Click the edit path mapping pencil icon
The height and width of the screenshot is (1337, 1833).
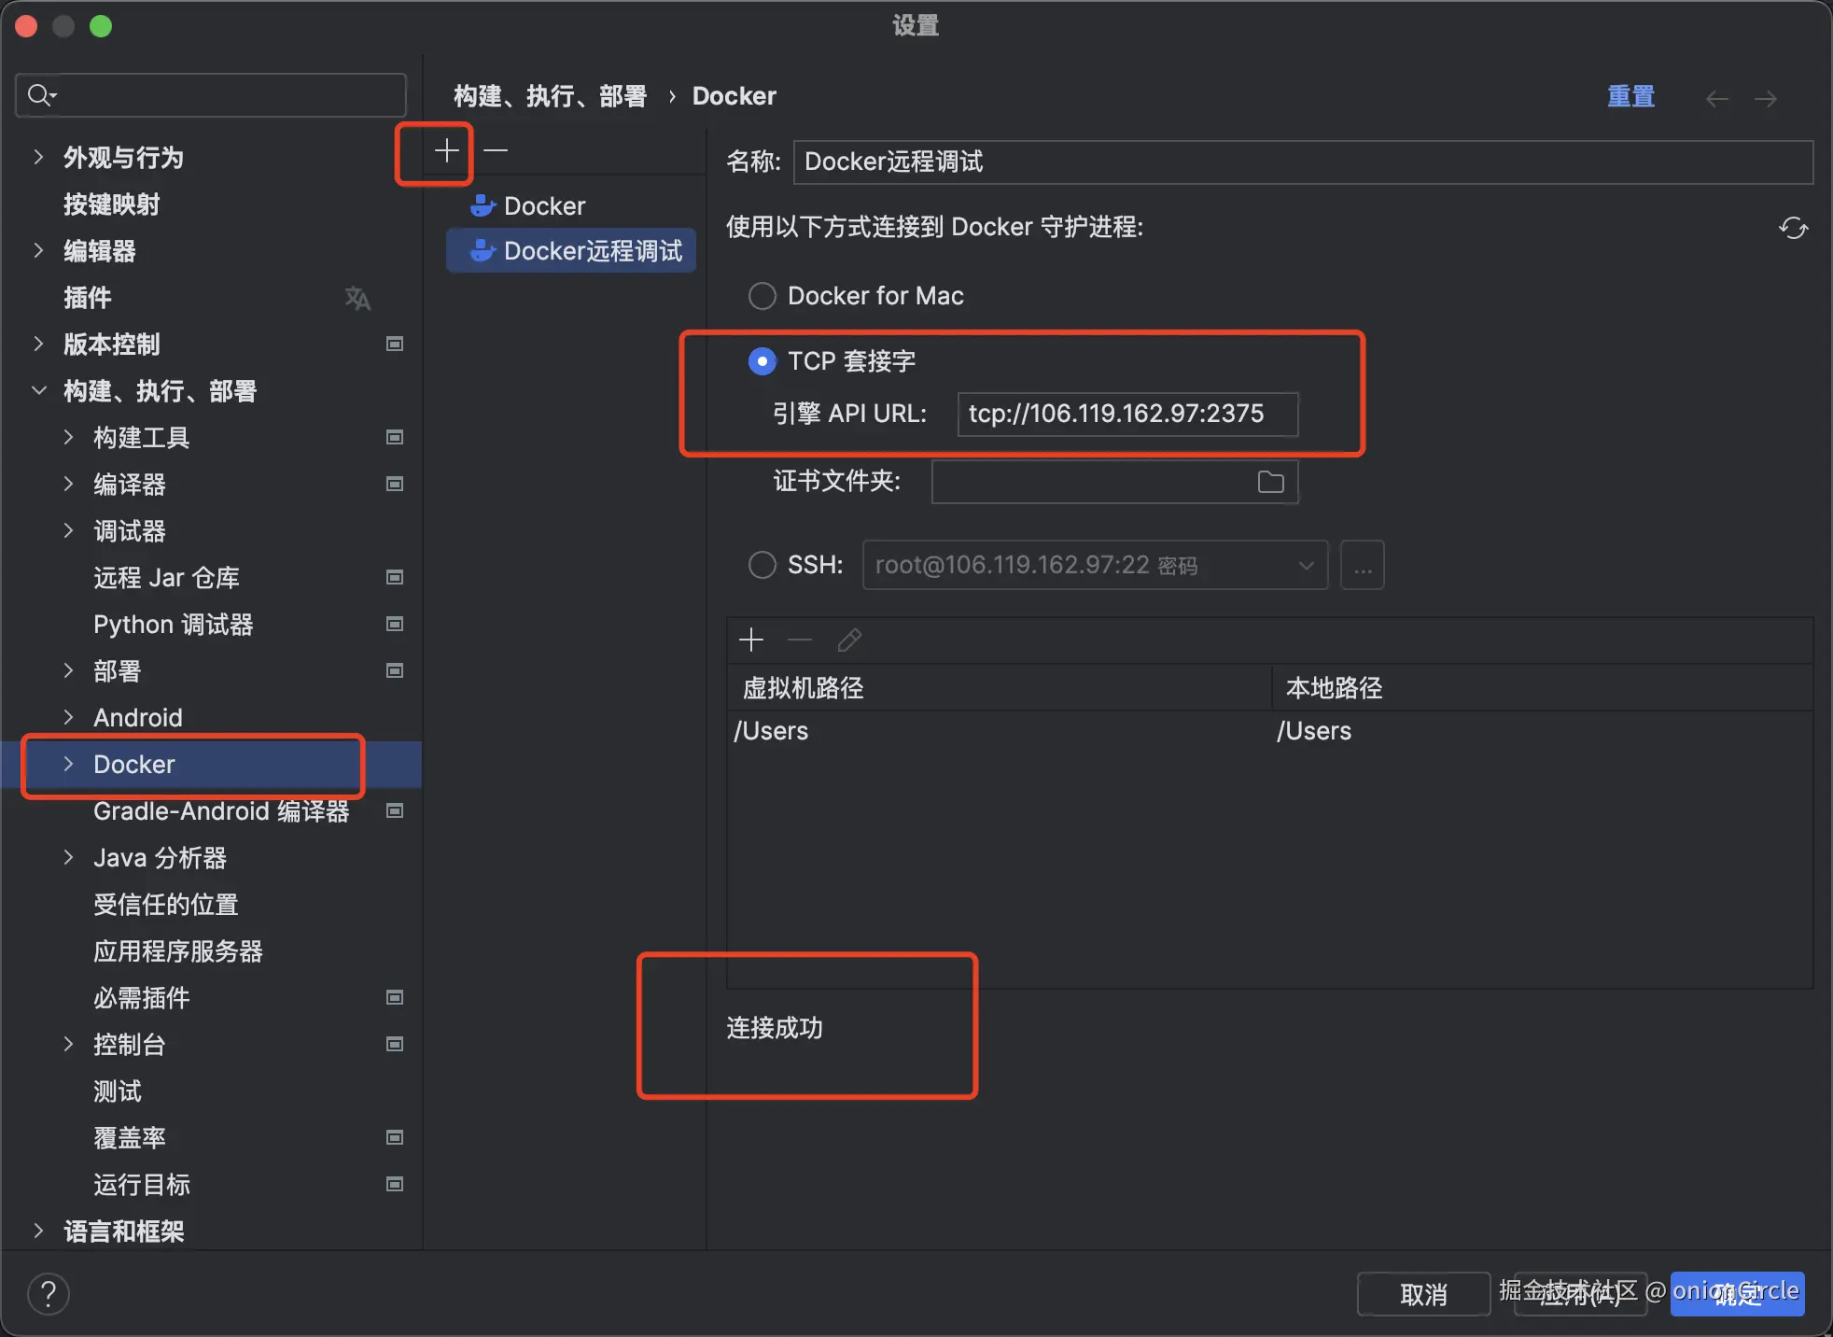(x=849, y=640)
